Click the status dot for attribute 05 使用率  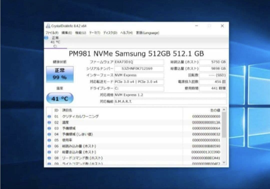pos(49,140)
